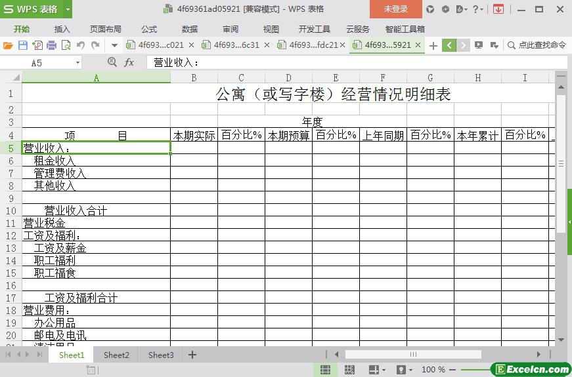Viewport: 572px width, 377px height.
Task: Expand quick access toolbar dropdown arrow
Action: 114,45
